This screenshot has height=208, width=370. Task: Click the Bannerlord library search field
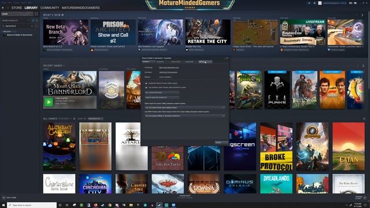(x=17, y=26)
